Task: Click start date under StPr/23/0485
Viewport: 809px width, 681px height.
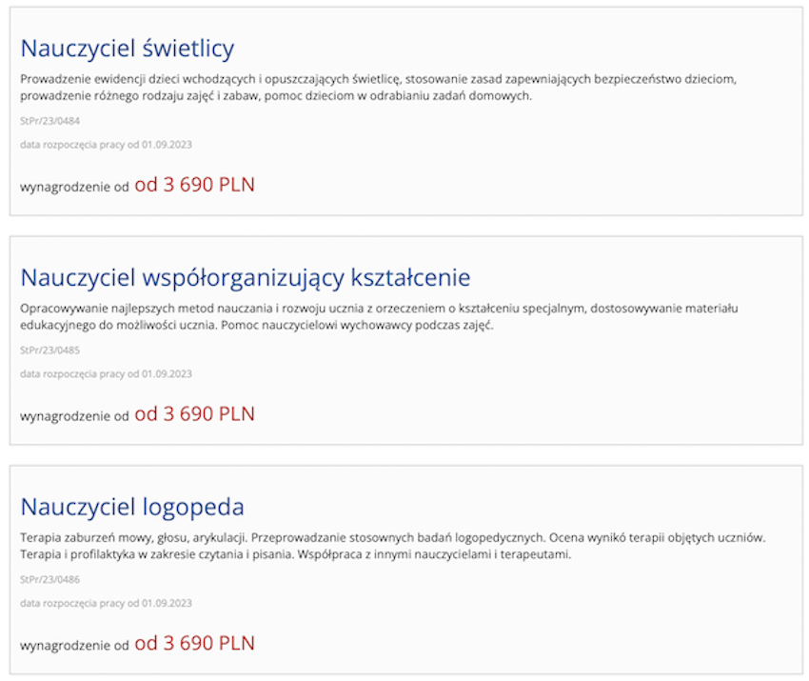Action: 106,373
